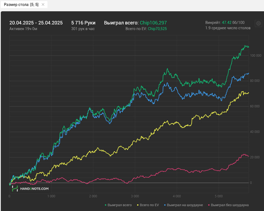Click the 2 000 x-axis label

click(93, 196)
